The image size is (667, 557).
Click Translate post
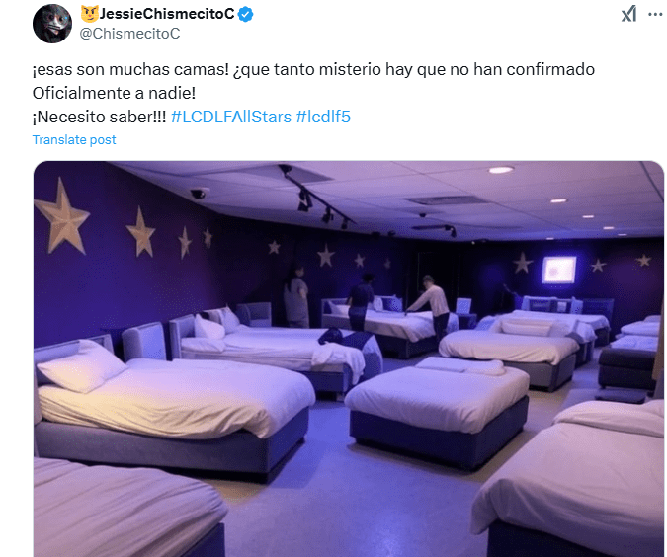74,140
